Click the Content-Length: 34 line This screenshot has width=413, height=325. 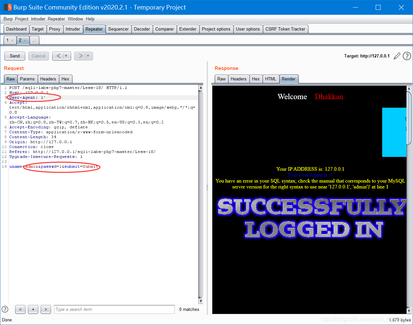pos(33,137)
